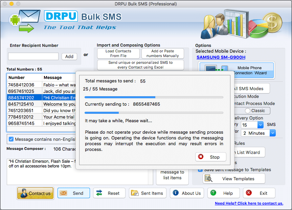Select row with number 7458412036
The height and width of the screenshot is (210, 292).
41,85
